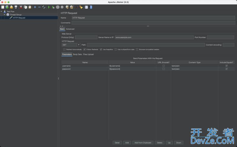The image size is (237, 147).
Task: Click the Value column header
Action: (132, 62)
